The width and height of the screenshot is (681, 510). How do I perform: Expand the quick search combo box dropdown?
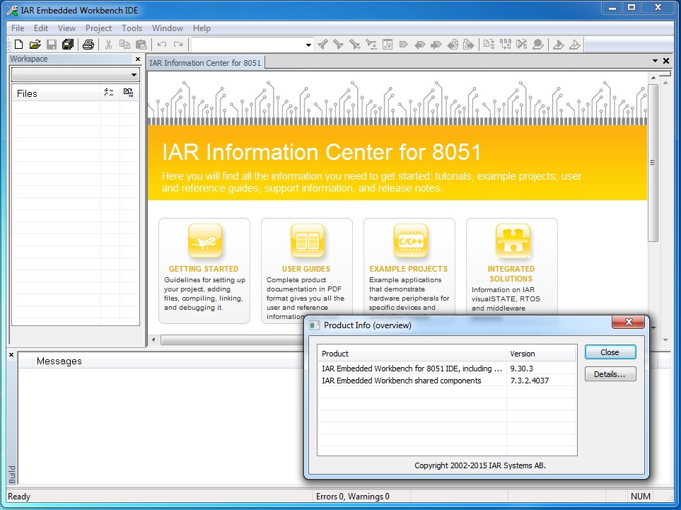pyautogui.click(x=308, y=45)
